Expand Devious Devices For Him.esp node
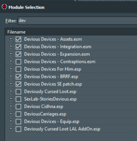Viewport: 137px width, 141px height. click(x=11, y=69)
